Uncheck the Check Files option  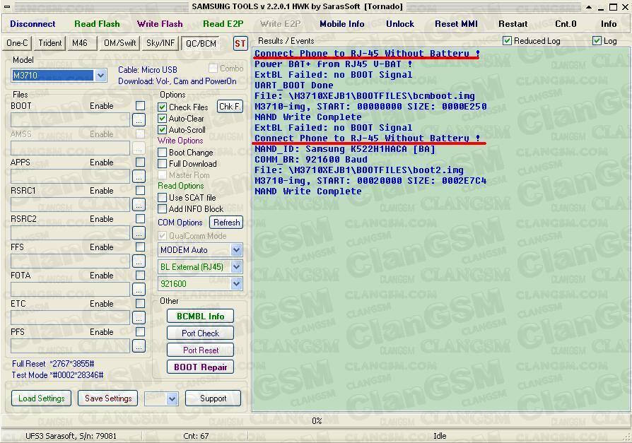(x=162, y=107)
